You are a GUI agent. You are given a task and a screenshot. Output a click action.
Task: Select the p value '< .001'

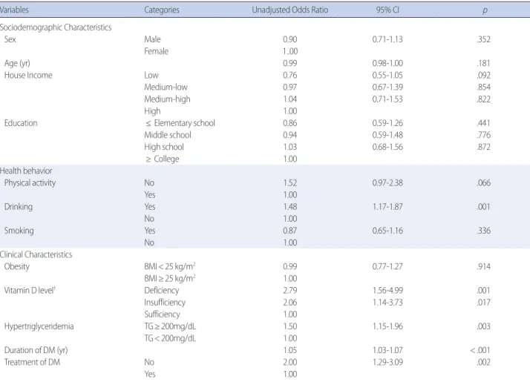click(480, 350)
